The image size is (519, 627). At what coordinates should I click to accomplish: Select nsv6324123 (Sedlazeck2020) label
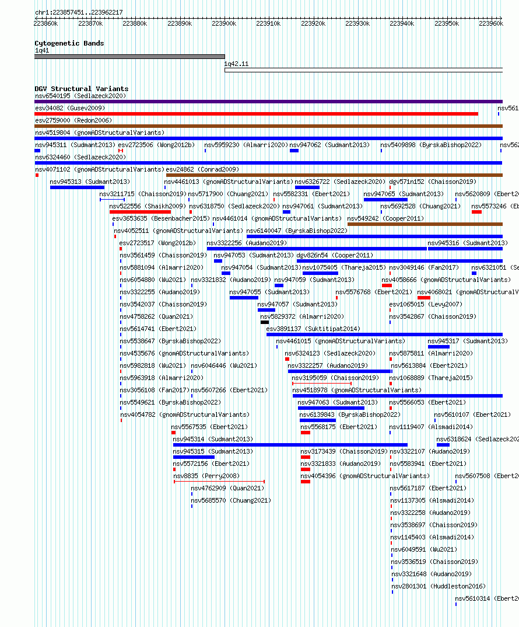pos(330,353)
